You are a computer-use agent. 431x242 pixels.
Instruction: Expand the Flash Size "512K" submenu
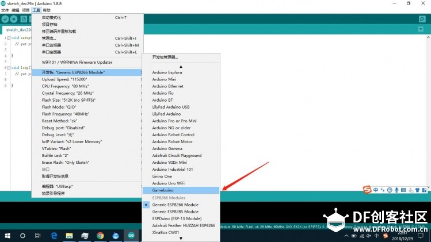87,100
